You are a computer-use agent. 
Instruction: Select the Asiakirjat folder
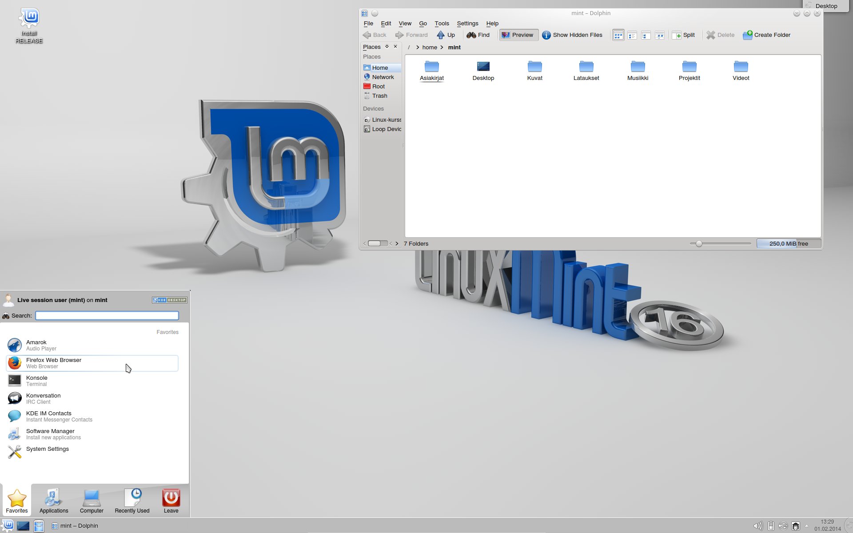click(x=432, y=71)
